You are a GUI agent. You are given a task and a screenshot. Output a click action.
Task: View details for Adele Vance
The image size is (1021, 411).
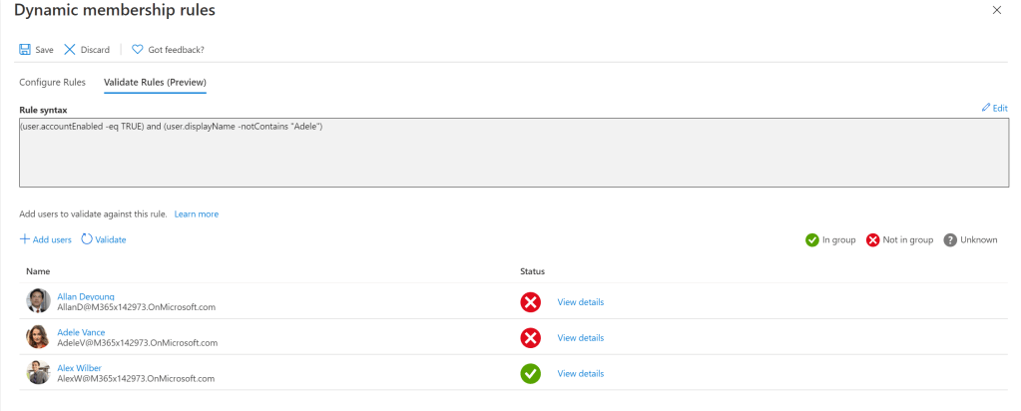(580, 338)
